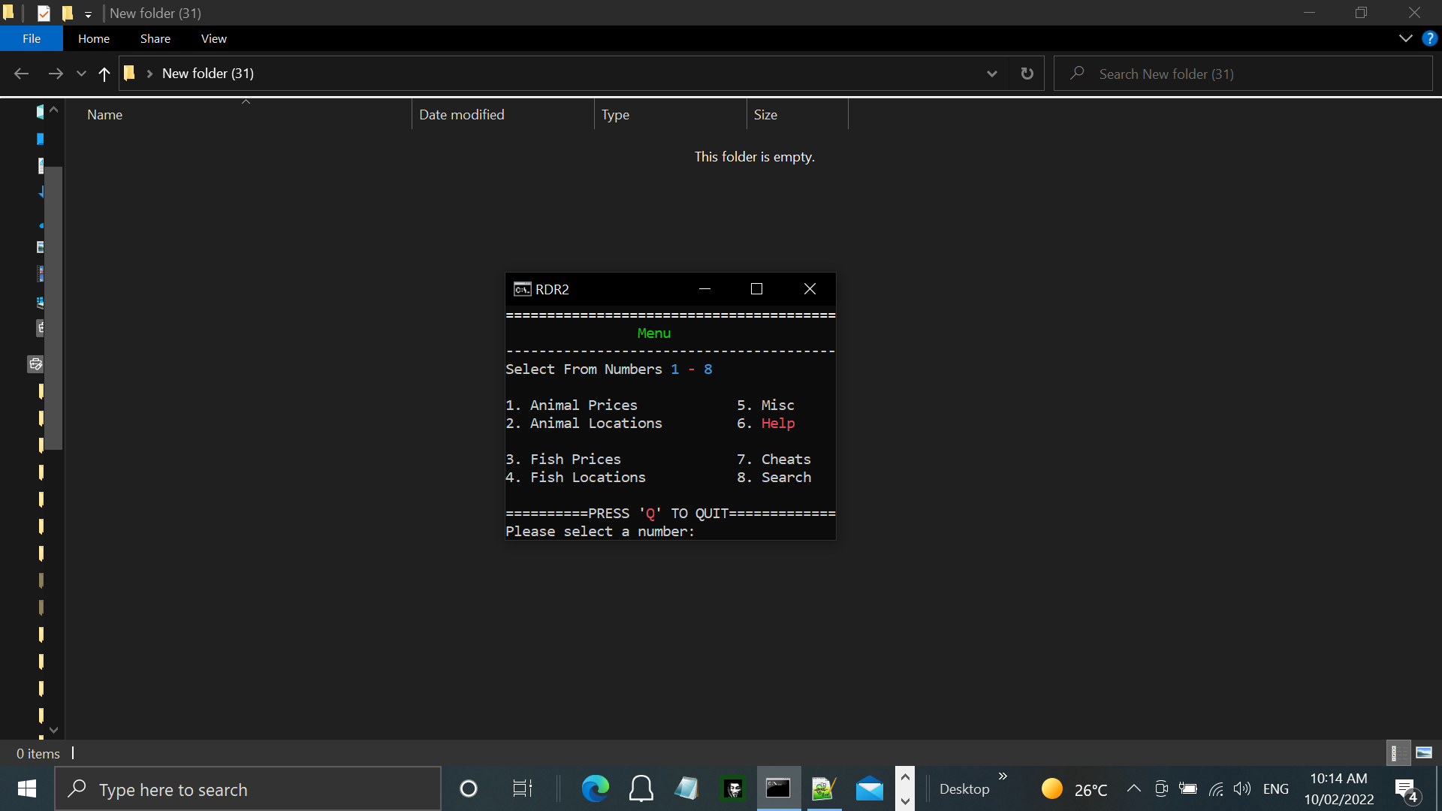This screenshot has width=1442, height=811.
Task: Expand the ribbon with the chevron
Action: pos(1405,38)
